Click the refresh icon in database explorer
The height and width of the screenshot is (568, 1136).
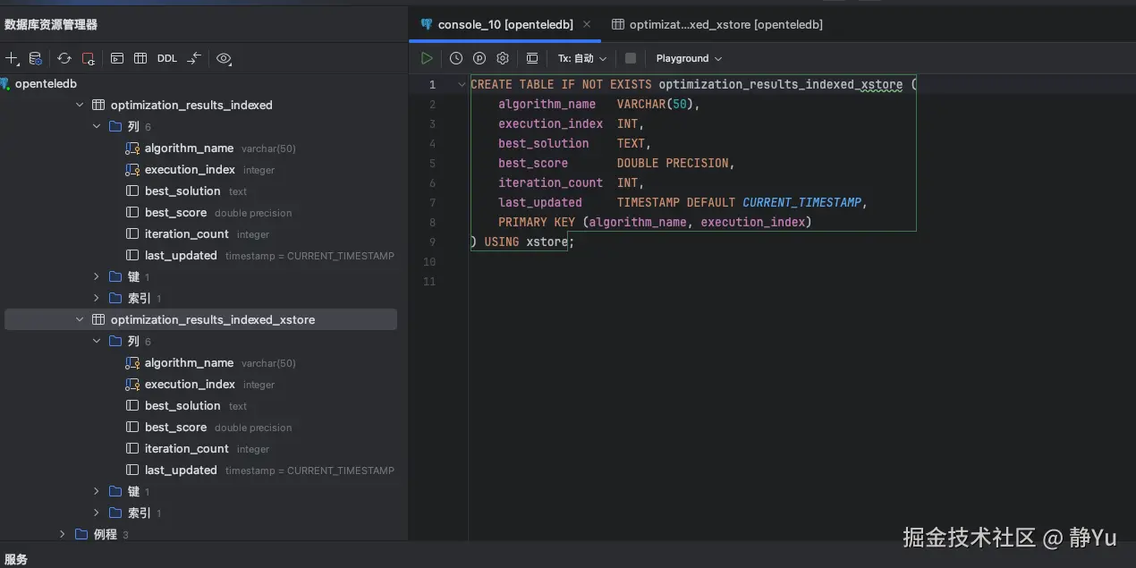64,58
